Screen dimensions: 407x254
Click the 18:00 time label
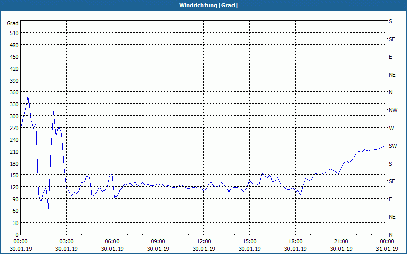coord(296,242)
